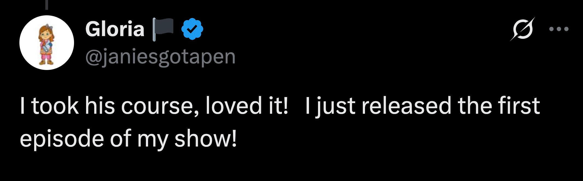Click the line "episode of my show!"
The image size is (583, 181).
128,139
